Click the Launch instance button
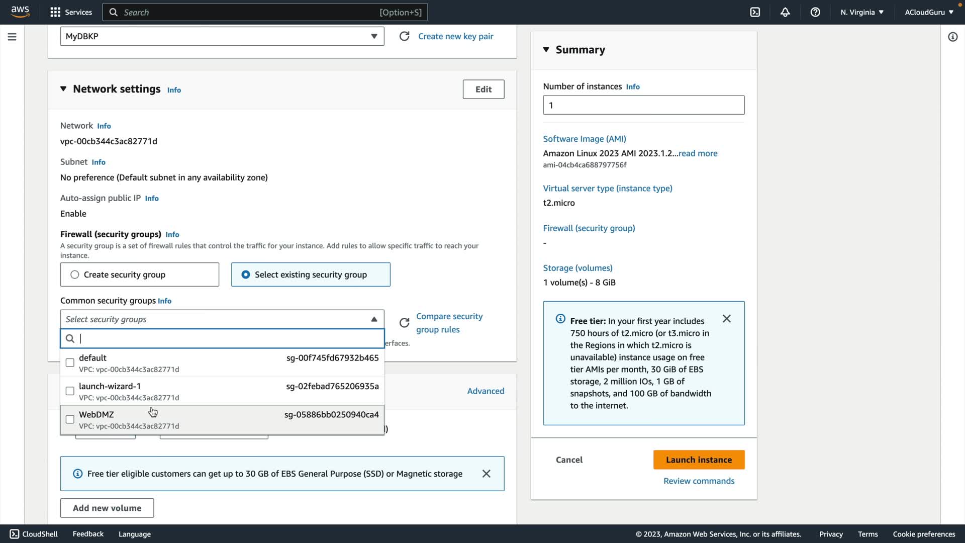 pyautogui.click(x=699, y=460)
